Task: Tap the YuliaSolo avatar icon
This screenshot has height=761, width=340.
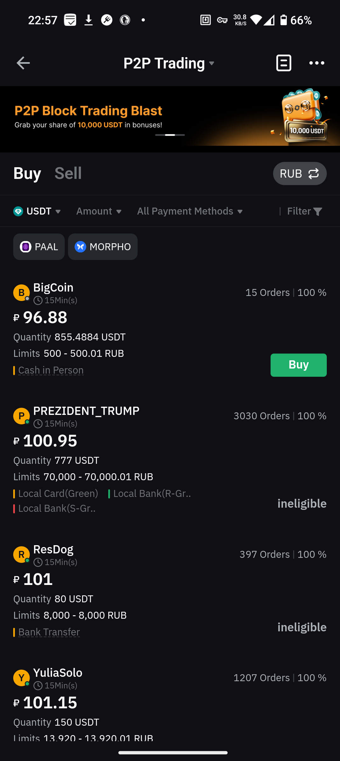Action: (21, 678)
